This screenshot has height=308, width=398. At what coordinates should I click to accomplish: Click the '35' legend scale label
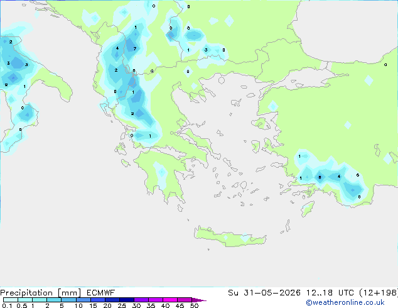point(151,305)
